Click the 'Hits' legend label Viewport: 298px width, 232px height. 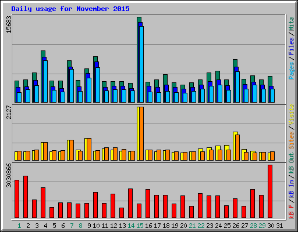(x=291, y=24)
